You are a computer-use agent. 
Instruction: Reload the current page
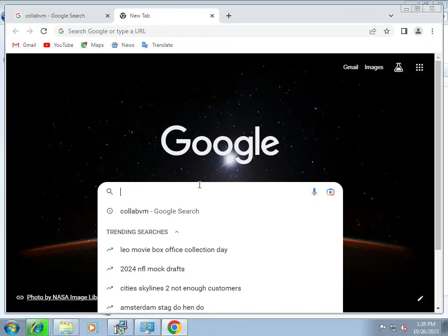pos(44,31)
